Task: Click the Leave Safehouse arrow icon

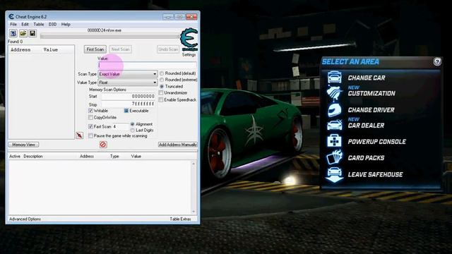Action: click(334, 174)
